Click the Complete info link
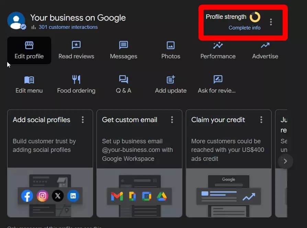 click(x=245, y=28)
